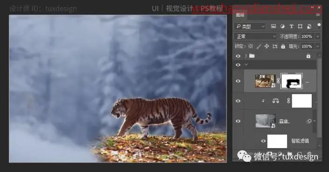The width and height of the screenshot is (329, 172).
Task: Hide the 森林 forest layer
Action: [x=238, y=121]
